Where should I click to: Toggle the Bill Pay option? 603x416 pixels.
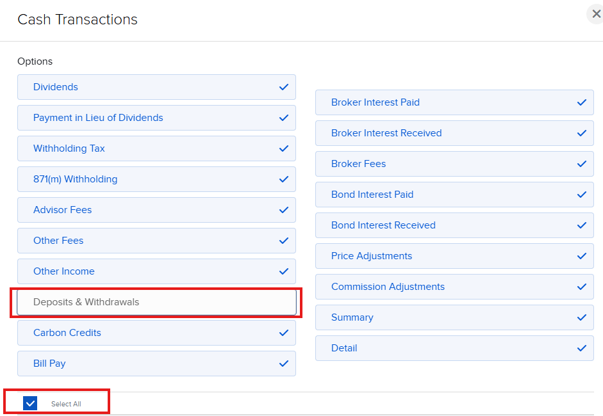pos(156,364)
